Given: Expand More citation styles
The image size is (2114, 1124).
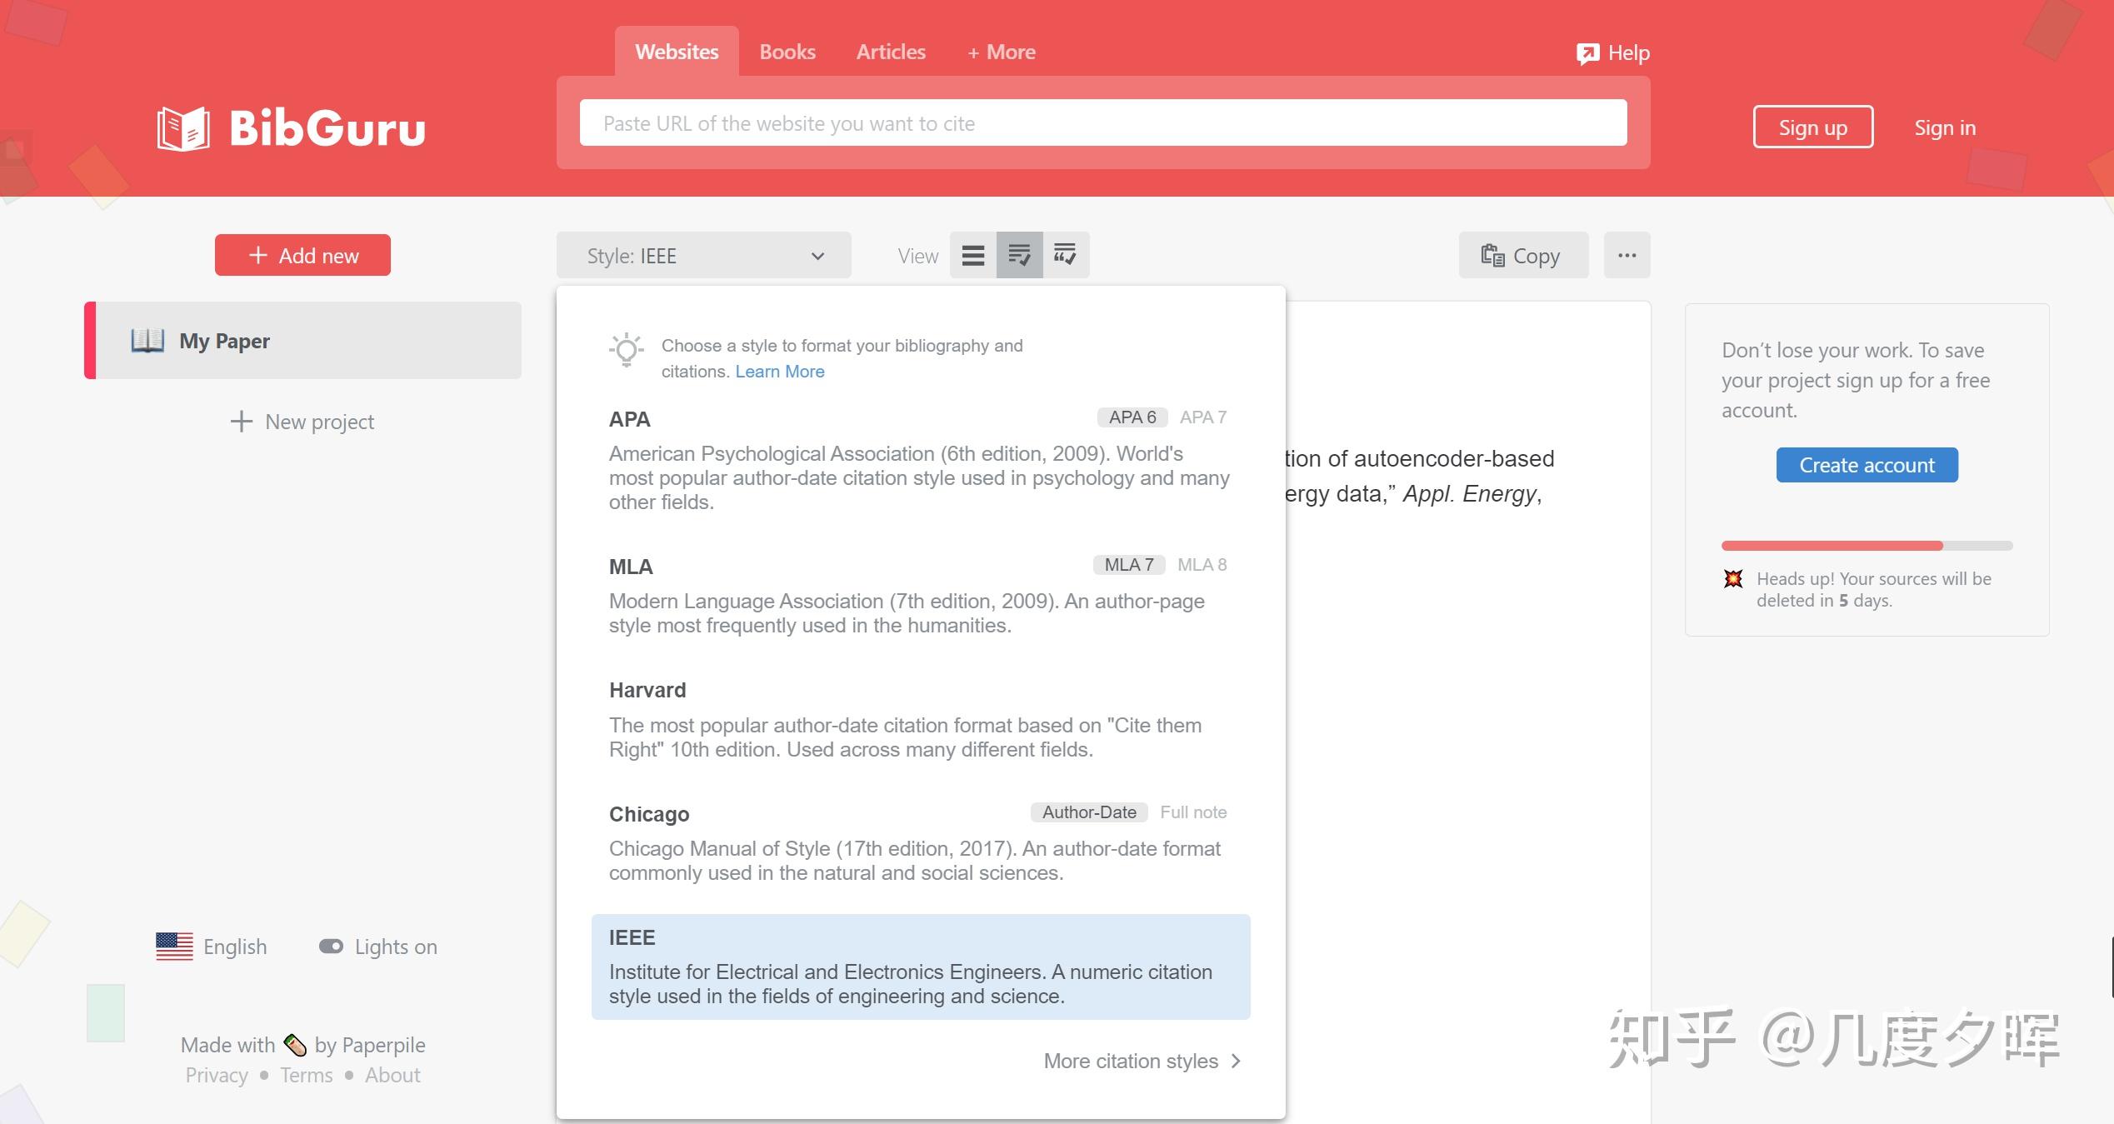Looking at the screenshot, I should pyautogui.click(x=1142, y=1061).
